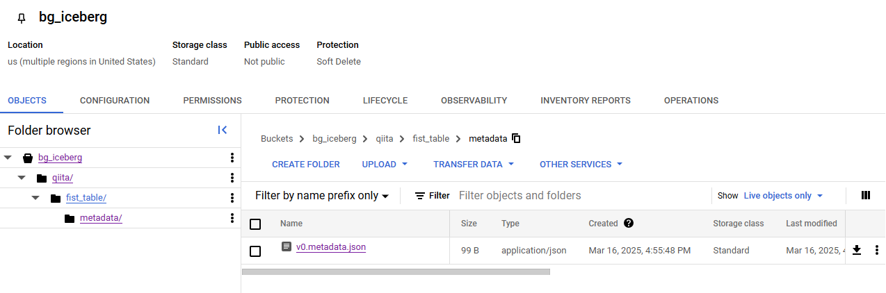
Task: Open v0.metadata.json file link
Action: [330, 246]
